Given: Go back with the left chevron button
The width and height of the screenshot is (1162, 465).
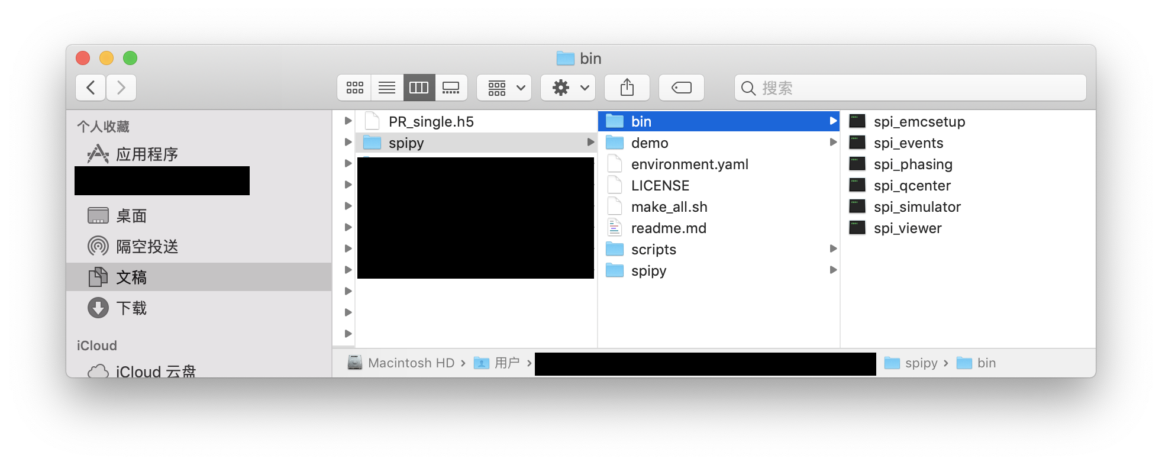Looking at the screenshot, I should point(91,88).
